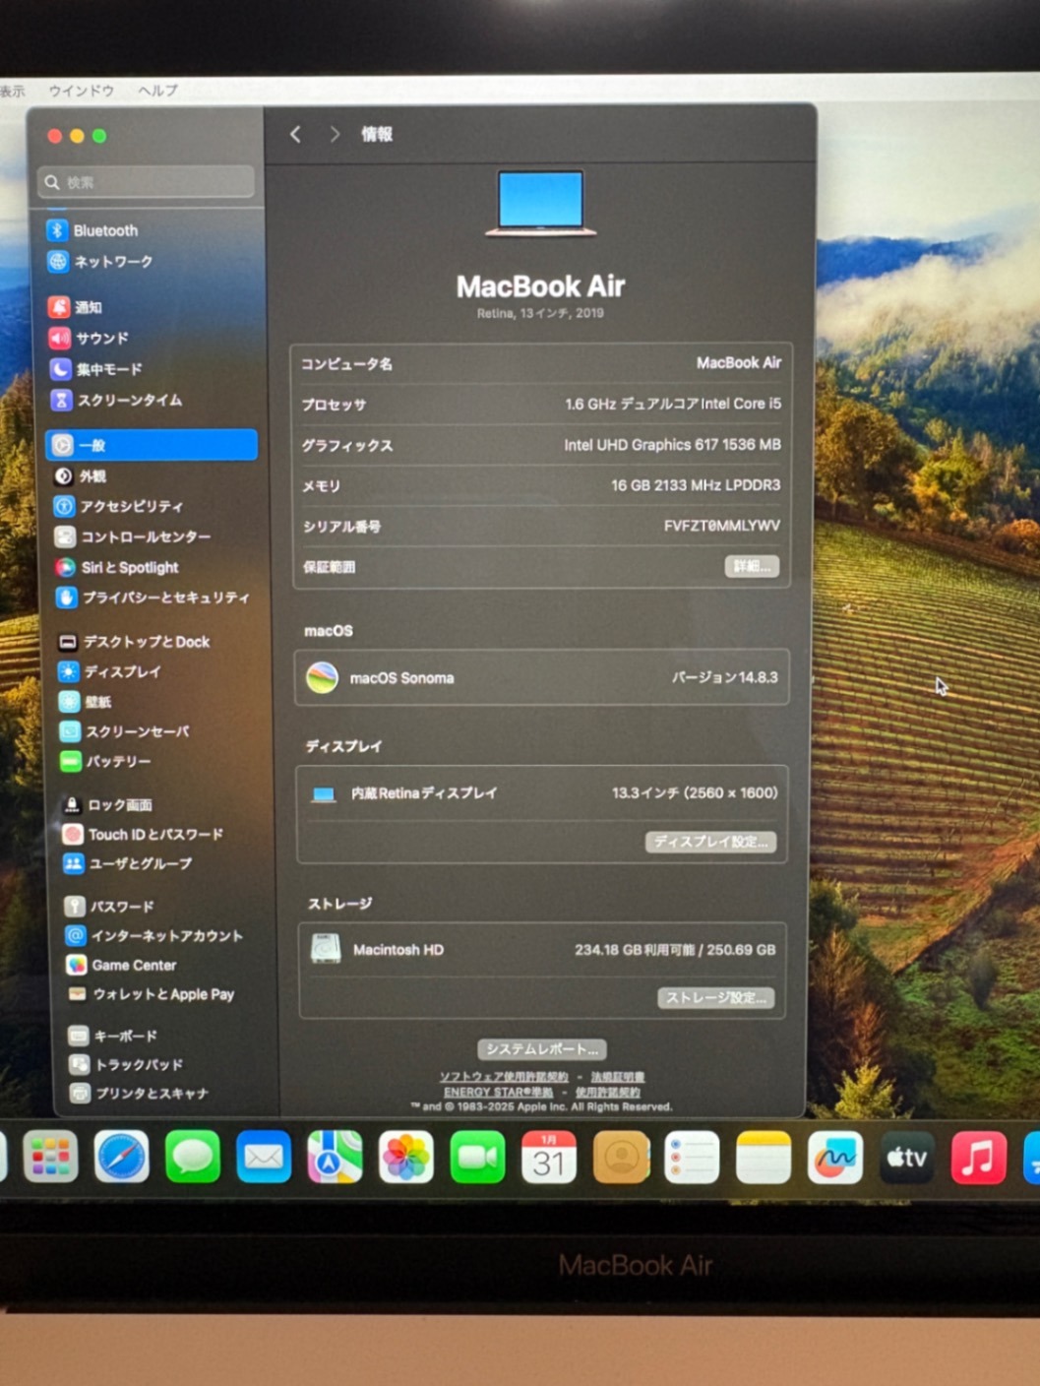Open トラックパッド settings in sidebar
The image size is (1040, 1386).
127,1064
